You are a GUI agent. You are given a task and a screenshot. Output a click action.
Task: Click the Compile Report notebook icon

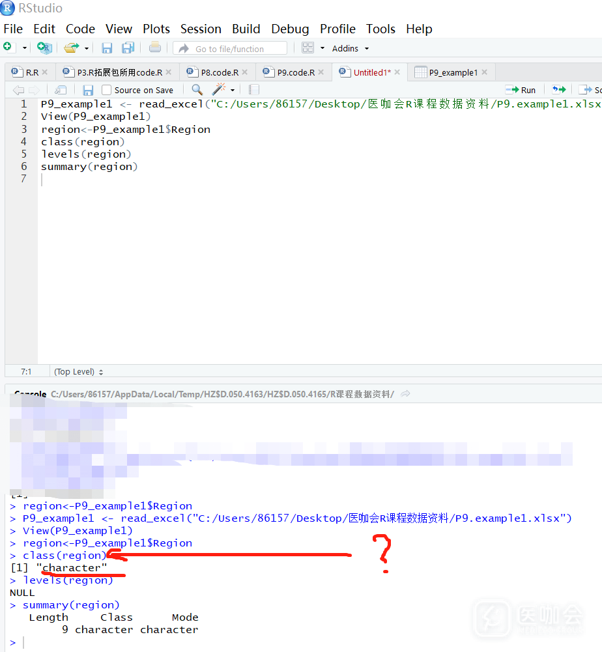pyautogui.click(x=254, y=90)
